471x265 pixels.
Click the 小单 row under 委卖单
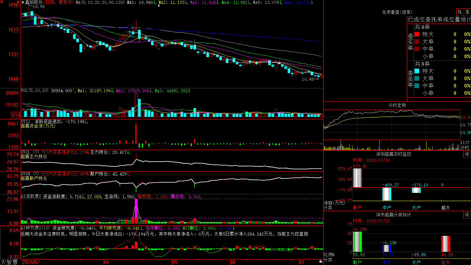pos(442,93)
